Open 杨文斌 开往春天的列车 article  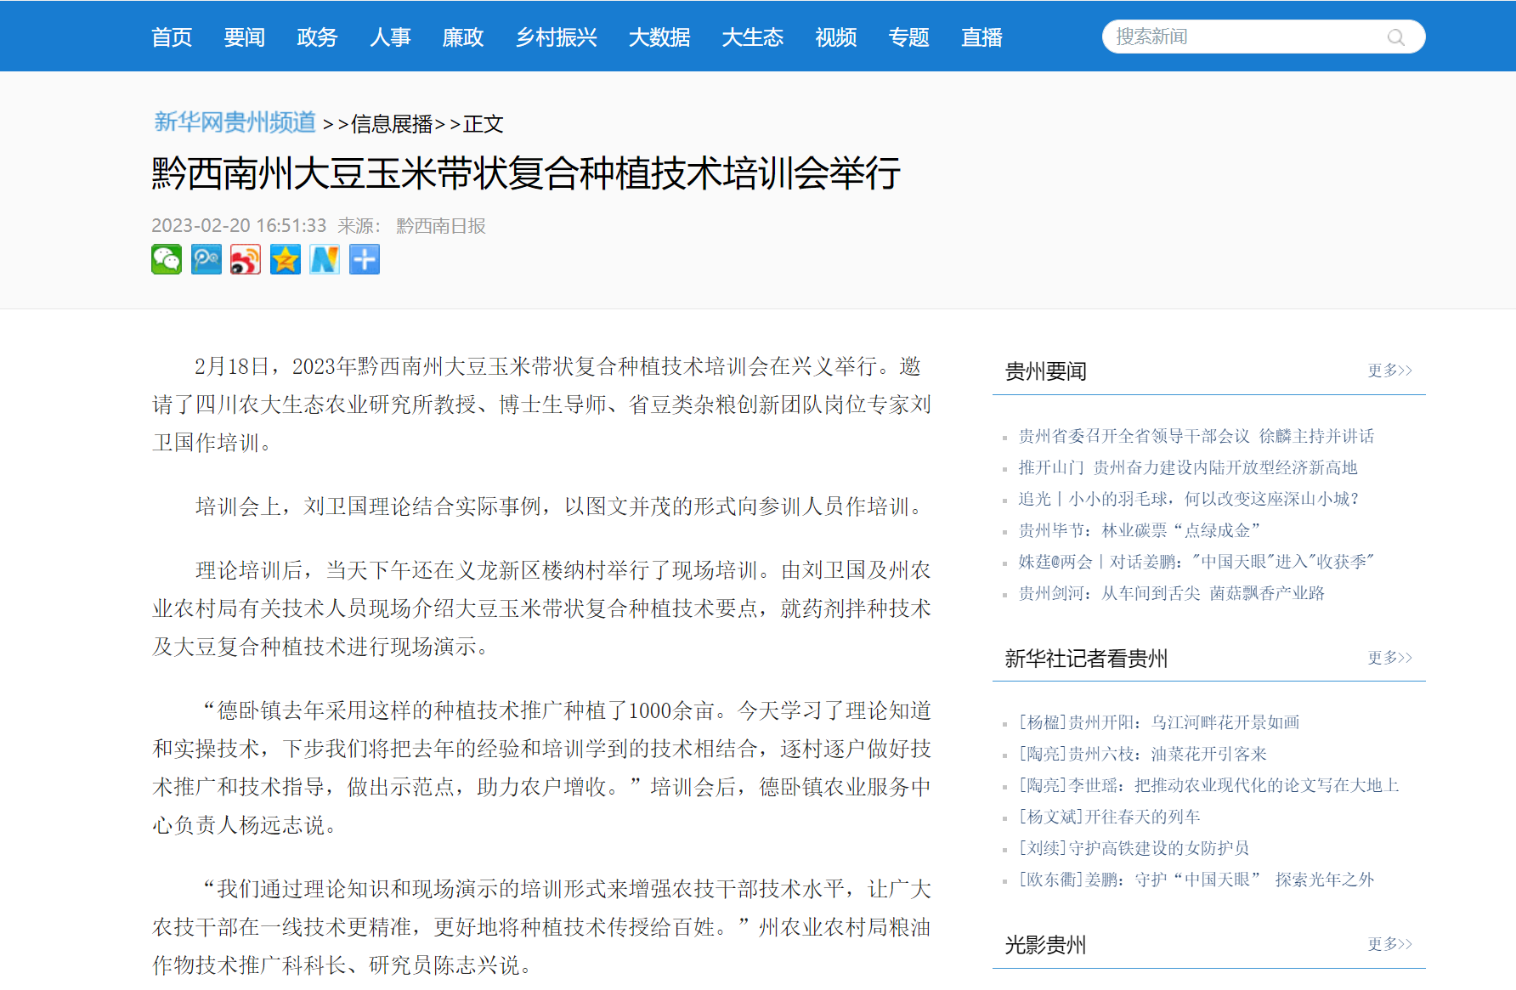1110,817
